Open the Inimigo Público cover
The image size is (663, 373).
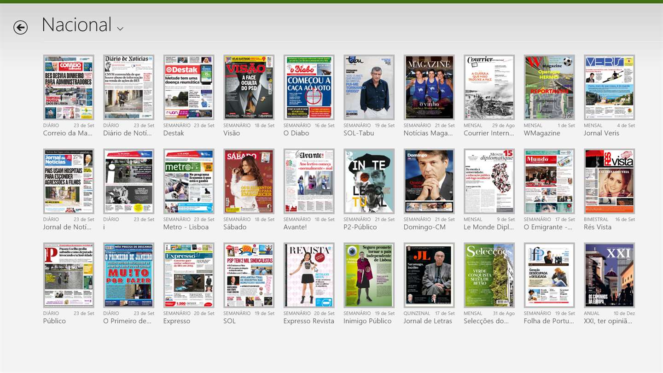(x=369, y=275)
